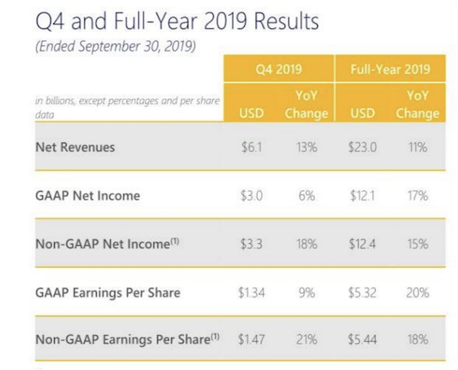Click the $6.1 Q4 net revenues value
The image size is (458, 370).
click(x=251, y=147)
